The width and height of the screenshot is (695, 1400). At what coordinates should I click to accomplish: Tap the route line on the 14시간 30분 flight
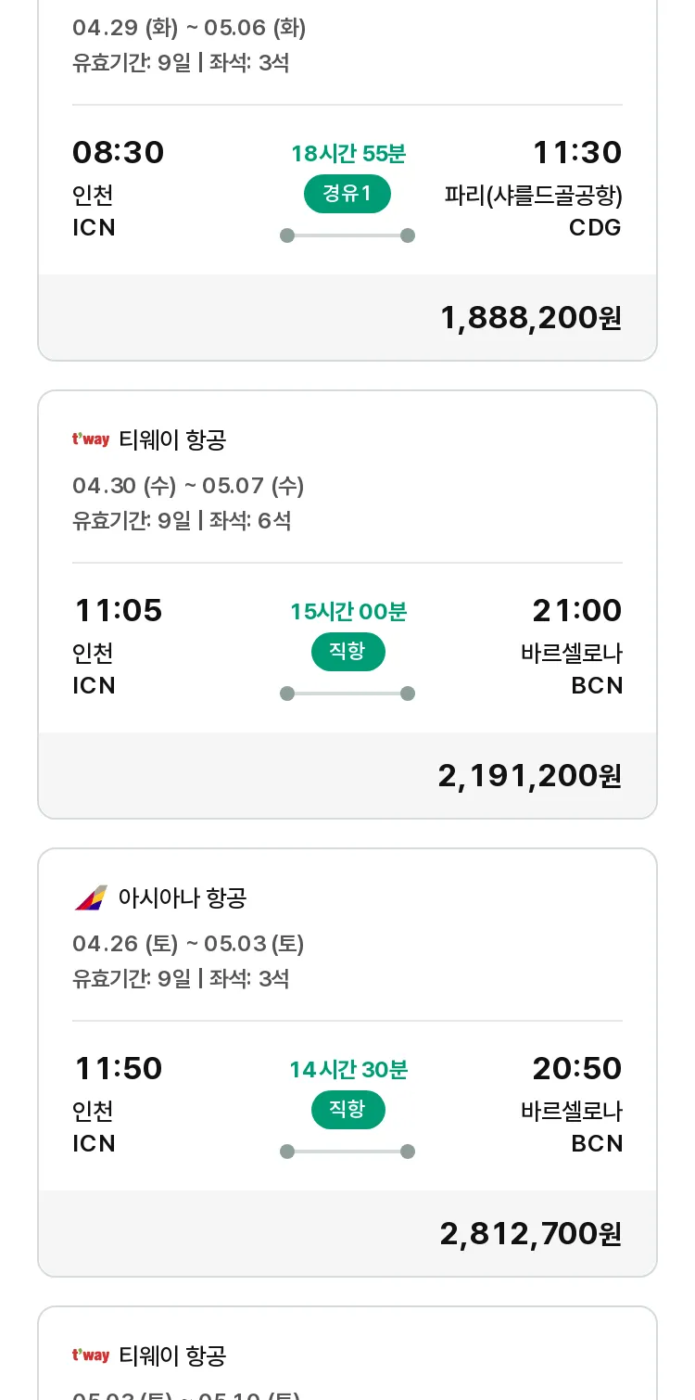tap(347, 1152)
